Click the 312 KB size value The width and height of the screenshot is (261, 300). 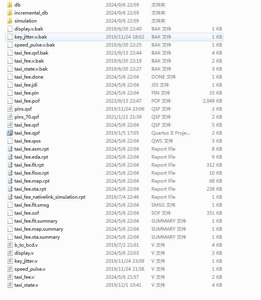[214, 165]
